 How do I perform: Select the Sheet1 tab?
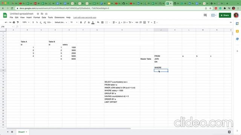point(23,132)
